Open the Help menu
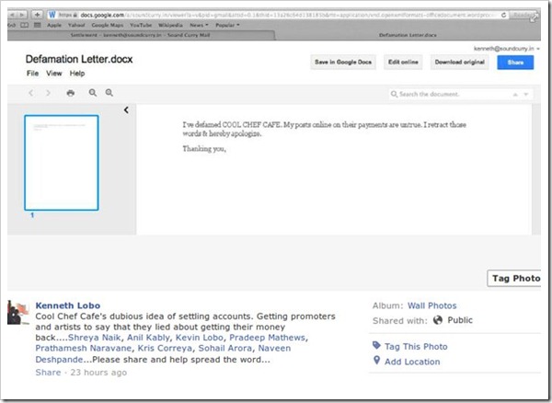The image size is (552, 403). click(x=77, y=73)
